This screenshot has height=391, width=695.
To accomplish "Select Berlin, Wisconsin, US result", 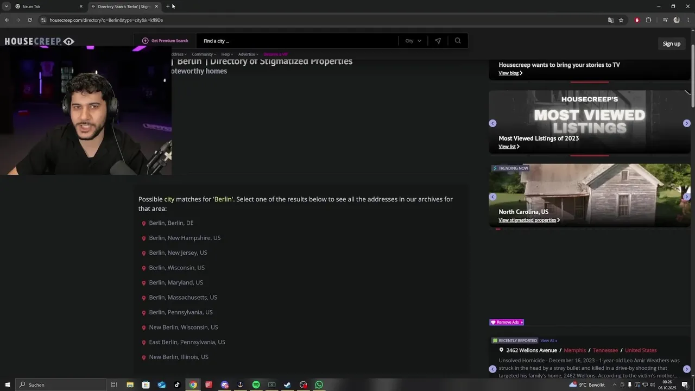I will point(176,268).
